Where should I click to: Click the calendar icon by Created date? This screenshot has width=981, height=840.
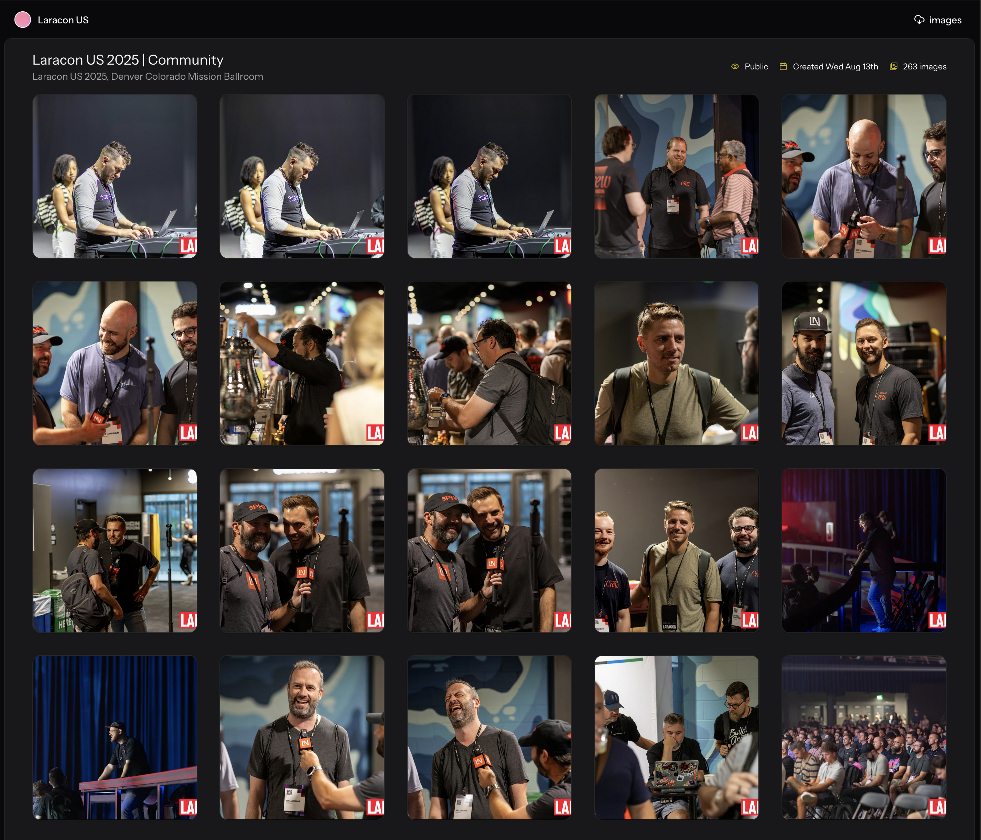[783, 67]
